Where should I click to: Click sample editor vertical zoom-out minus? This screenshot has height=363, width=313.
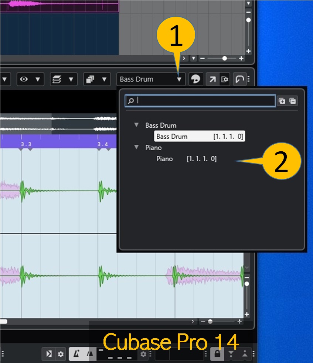(x=247, y=278)
